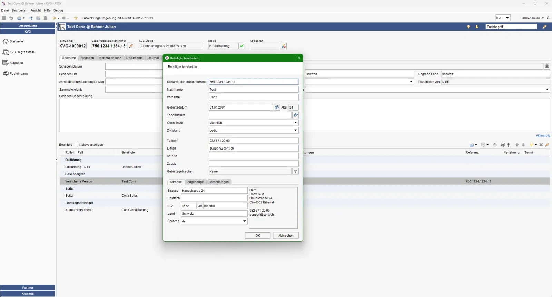Click the filter icon next to Geburtsgebrechen
Viewport: 552px width, 297px height.
click(295, 172)
